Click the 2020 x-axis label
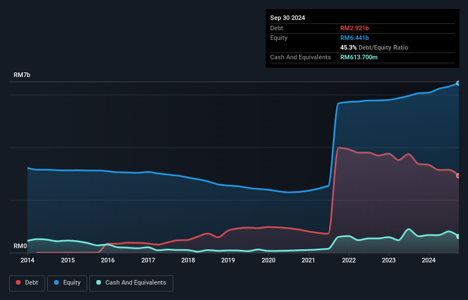The image size is (468, 300). (x=268, y=260)
